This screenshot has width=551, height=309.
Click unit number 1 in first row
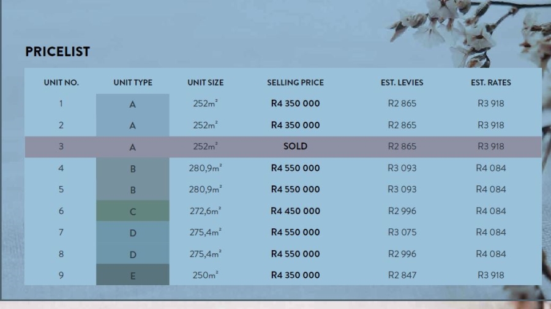(61, 104)
